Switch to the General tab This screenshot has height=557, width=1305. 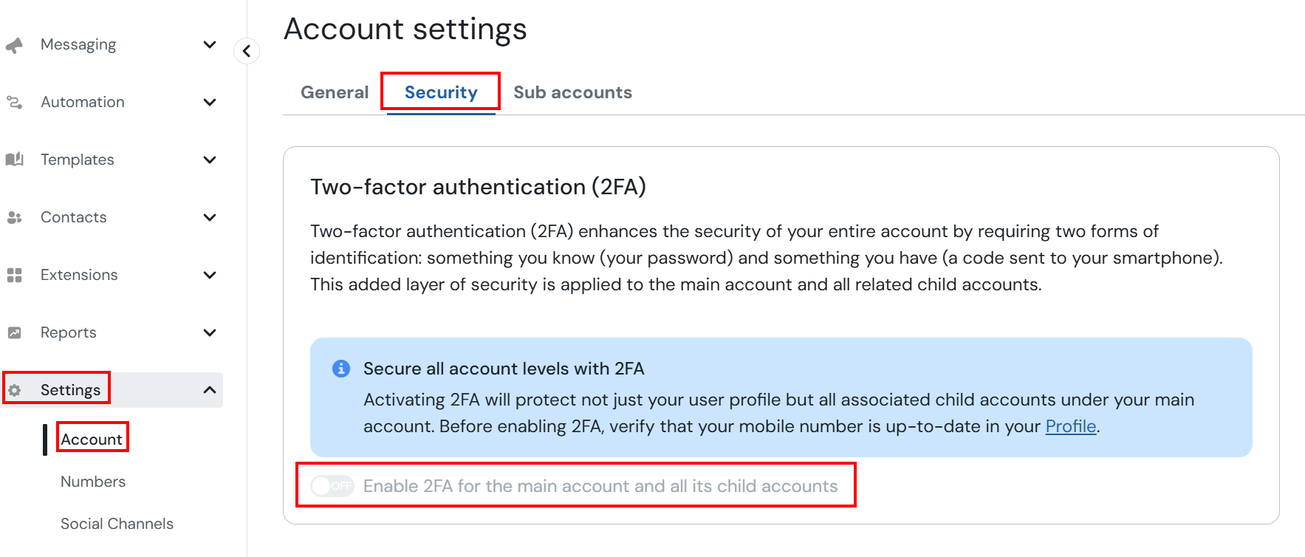(335, 92)
